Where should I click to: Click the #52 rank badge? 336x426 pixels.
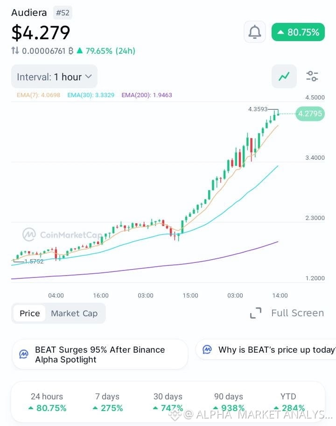[x=63, y=13]
